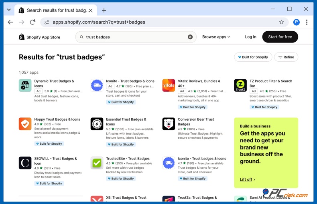
Task: Open the Iconito icon rated 4.7 Free plan available
Action: (169, 163)
